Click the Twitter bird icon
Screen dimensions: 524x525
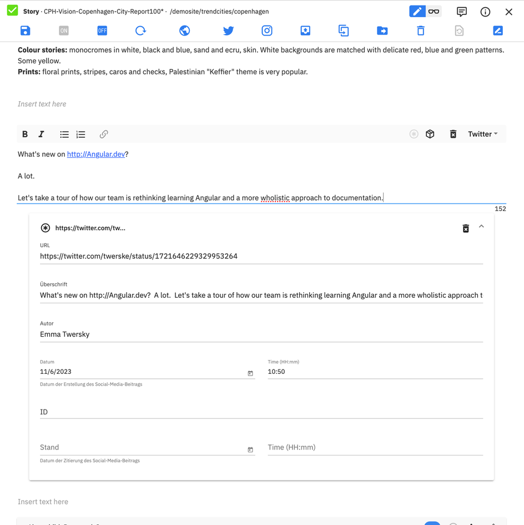[228, 31]
